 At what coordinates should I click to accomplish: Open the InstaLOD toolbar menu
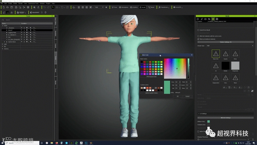pos(178,7)
